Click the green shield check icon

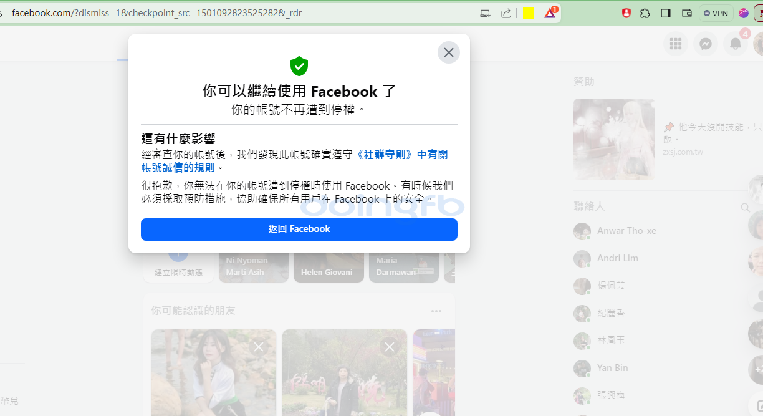(299, 65)
